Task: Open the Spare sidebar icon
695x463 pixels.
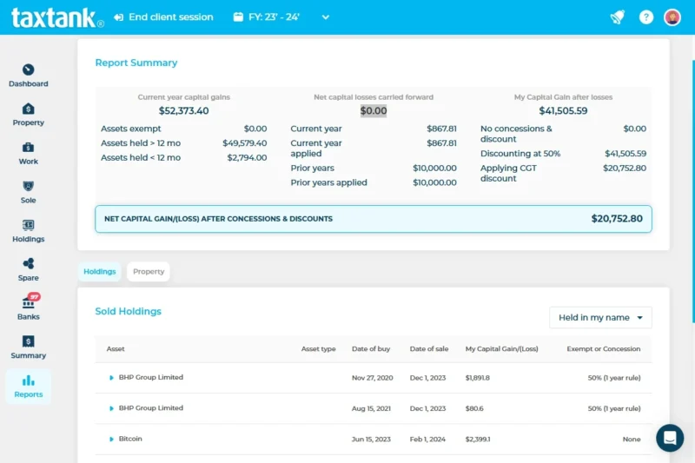Action: tap(29, 264)
